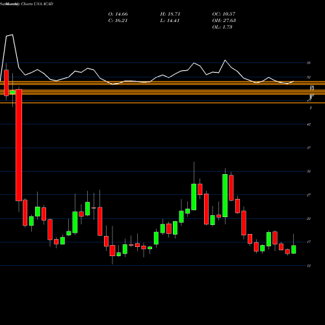The image size is (325, 325).
Task: Click the 'Charts USA ACAD' chart title
Action: coord(37,4)
